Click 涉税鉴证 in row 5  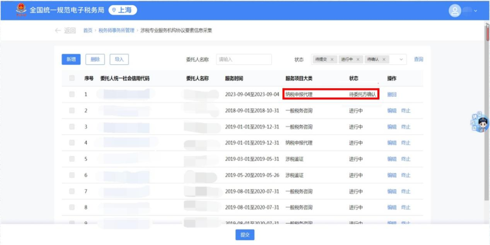point(294,159)
